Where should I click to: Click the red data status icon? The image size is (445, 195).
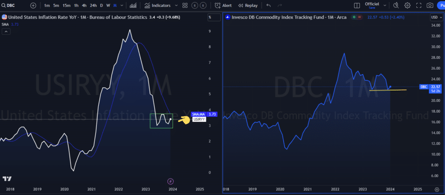[359, 17]
